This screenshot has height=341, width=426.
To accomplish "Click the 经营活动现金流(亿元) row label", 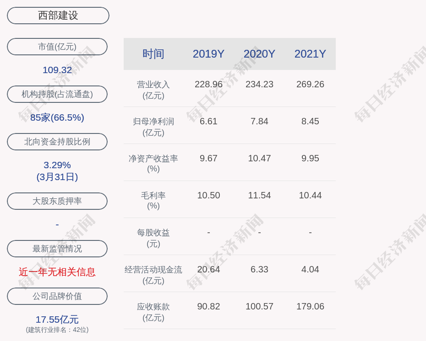I will [153, 275].
